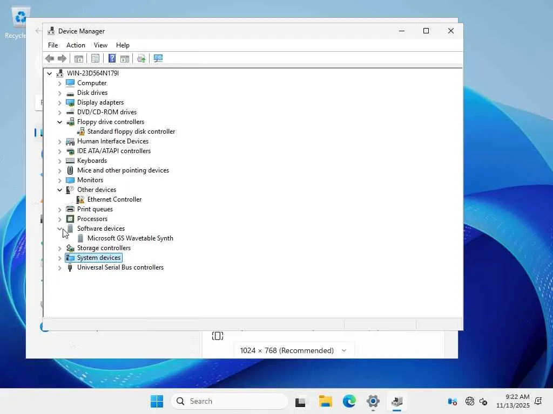The width and height of the screenshot is (553, 414).
Task: Expand Universal Serial Bus controllers category
Action: (x=59, y=268)
